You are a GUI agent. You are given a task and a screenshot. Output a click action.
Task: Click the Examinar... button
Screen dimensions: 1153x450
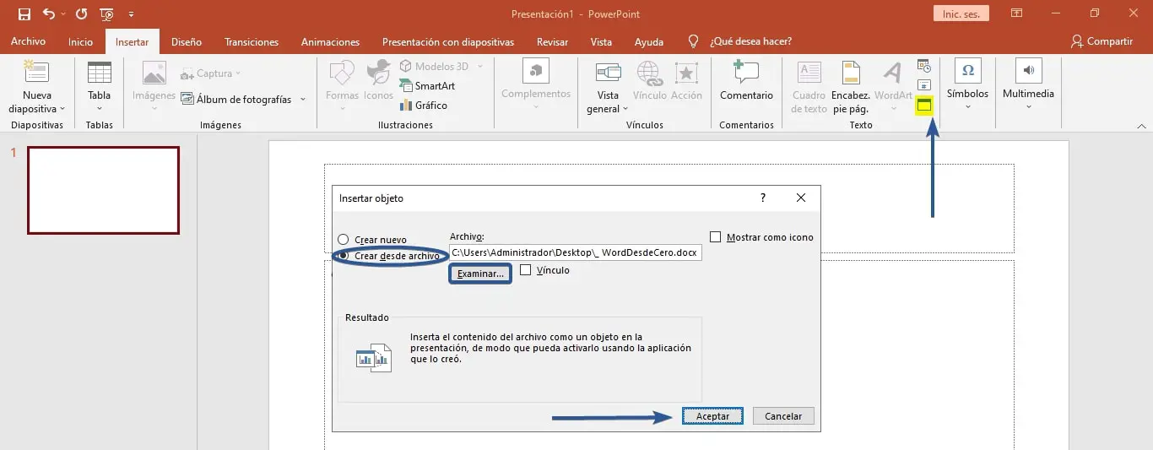click(x=480, y=274)
